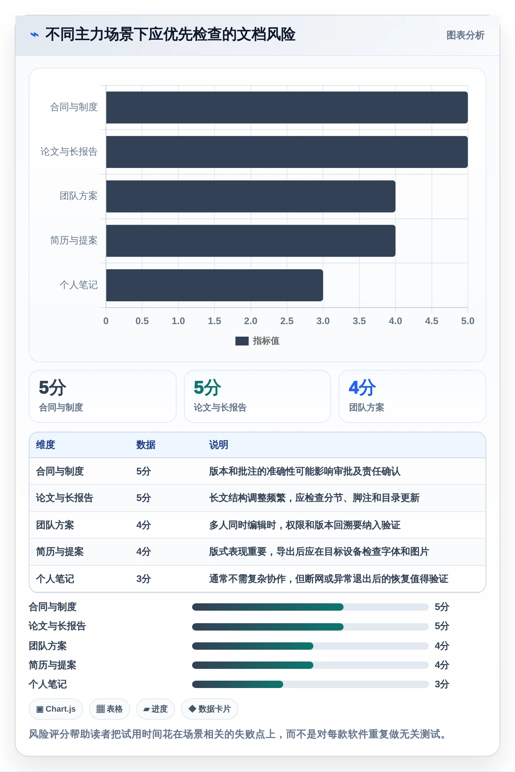Click the 合同与制度 y-axis label in chart
The image size is (515, 772).
tap(74, 107)
